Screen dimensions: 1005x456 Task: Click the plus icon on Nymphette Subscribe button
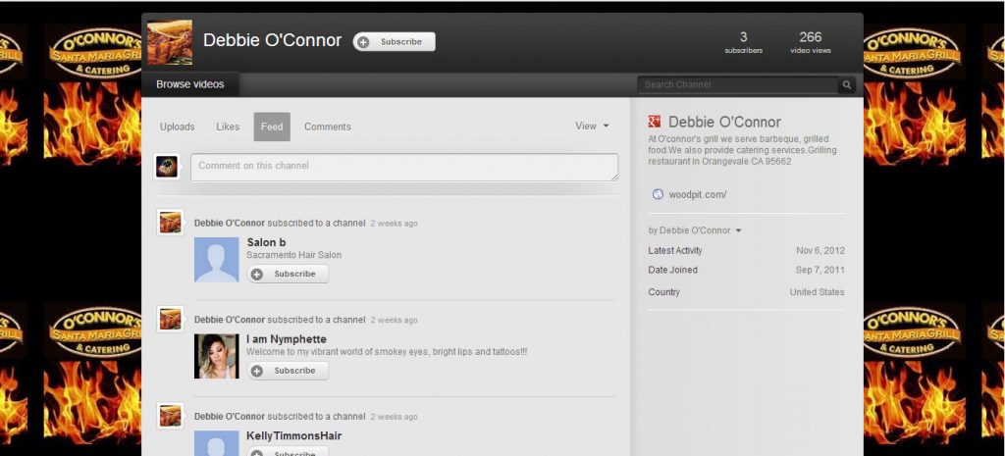pos(257,371)
